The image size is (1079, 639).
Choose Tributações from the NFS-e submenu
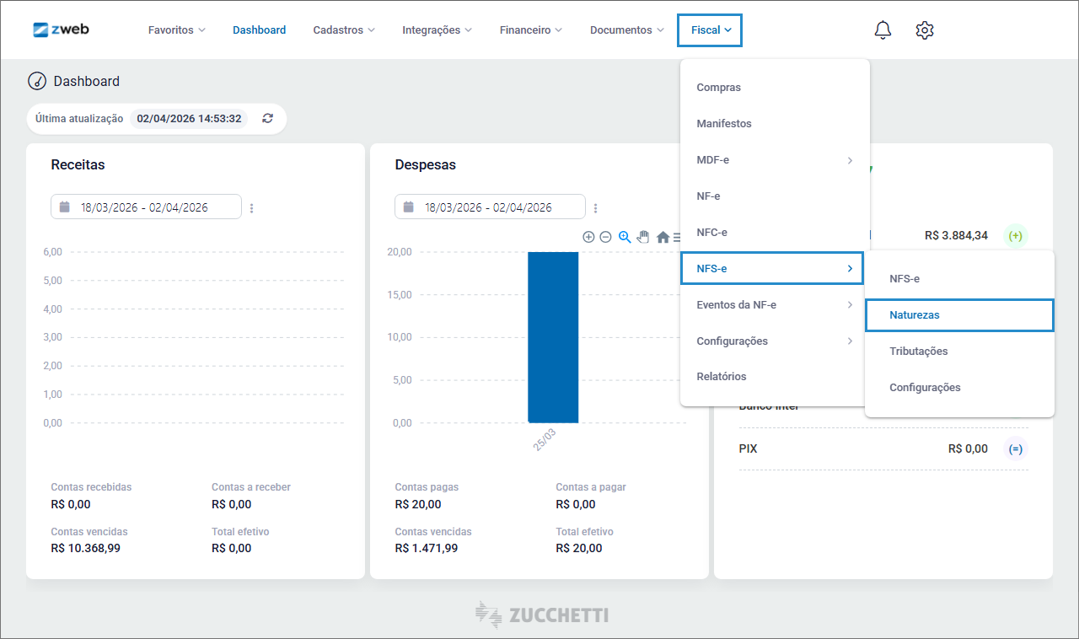pos(919,352)
